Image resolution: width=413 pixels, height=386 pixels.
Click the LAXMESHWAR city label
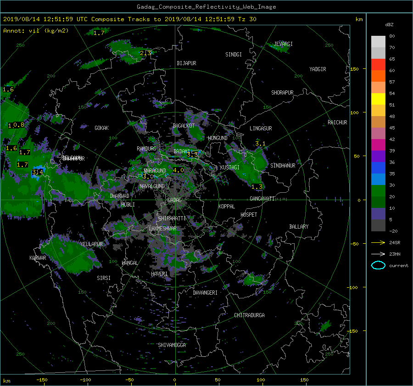tap(162, 229)
